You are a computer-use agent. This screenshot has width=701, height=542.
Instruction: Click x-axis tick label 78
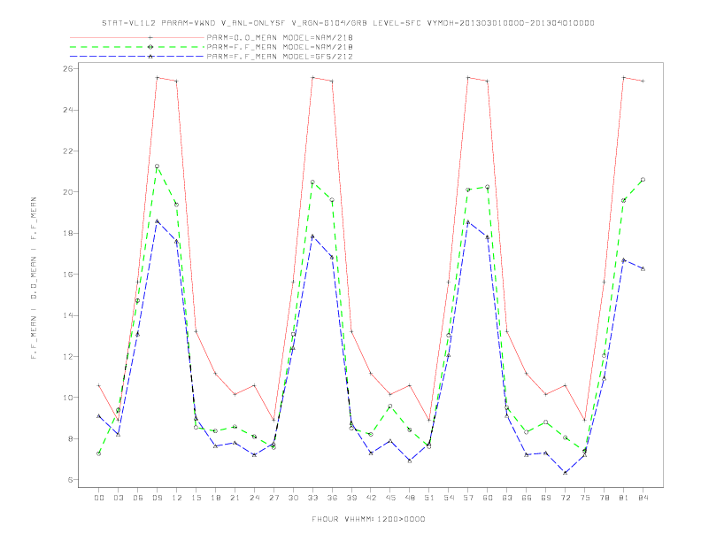[604, 498]
